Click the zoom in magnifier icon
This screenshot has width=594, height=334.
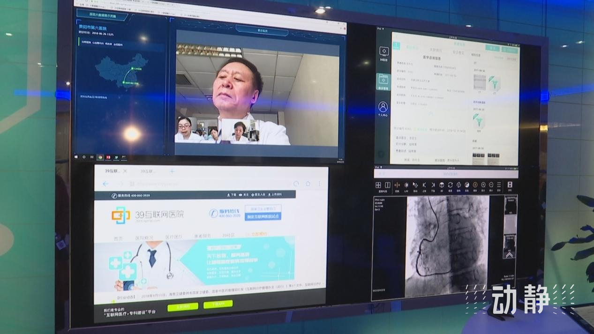click(x=483, y=185)
